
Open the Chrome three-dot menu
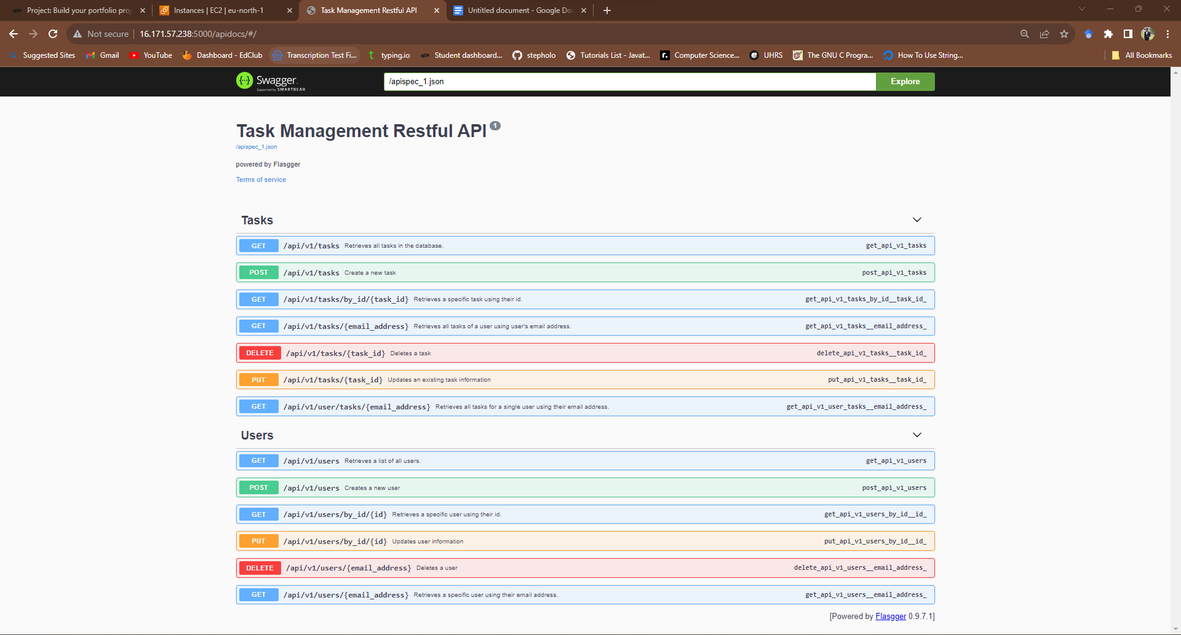[x=1168, y=34]
